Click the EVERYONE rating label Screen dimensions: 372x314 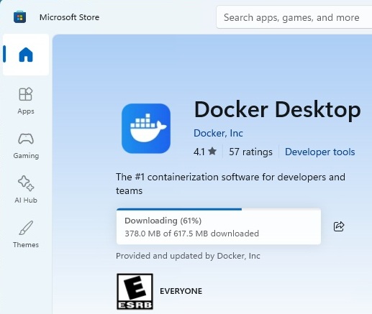(x=181, y=291)
